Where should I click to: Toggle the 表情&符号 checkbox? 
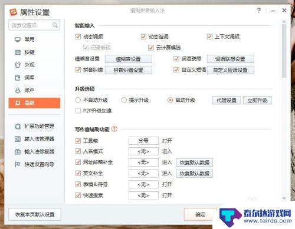pos(78,184)
